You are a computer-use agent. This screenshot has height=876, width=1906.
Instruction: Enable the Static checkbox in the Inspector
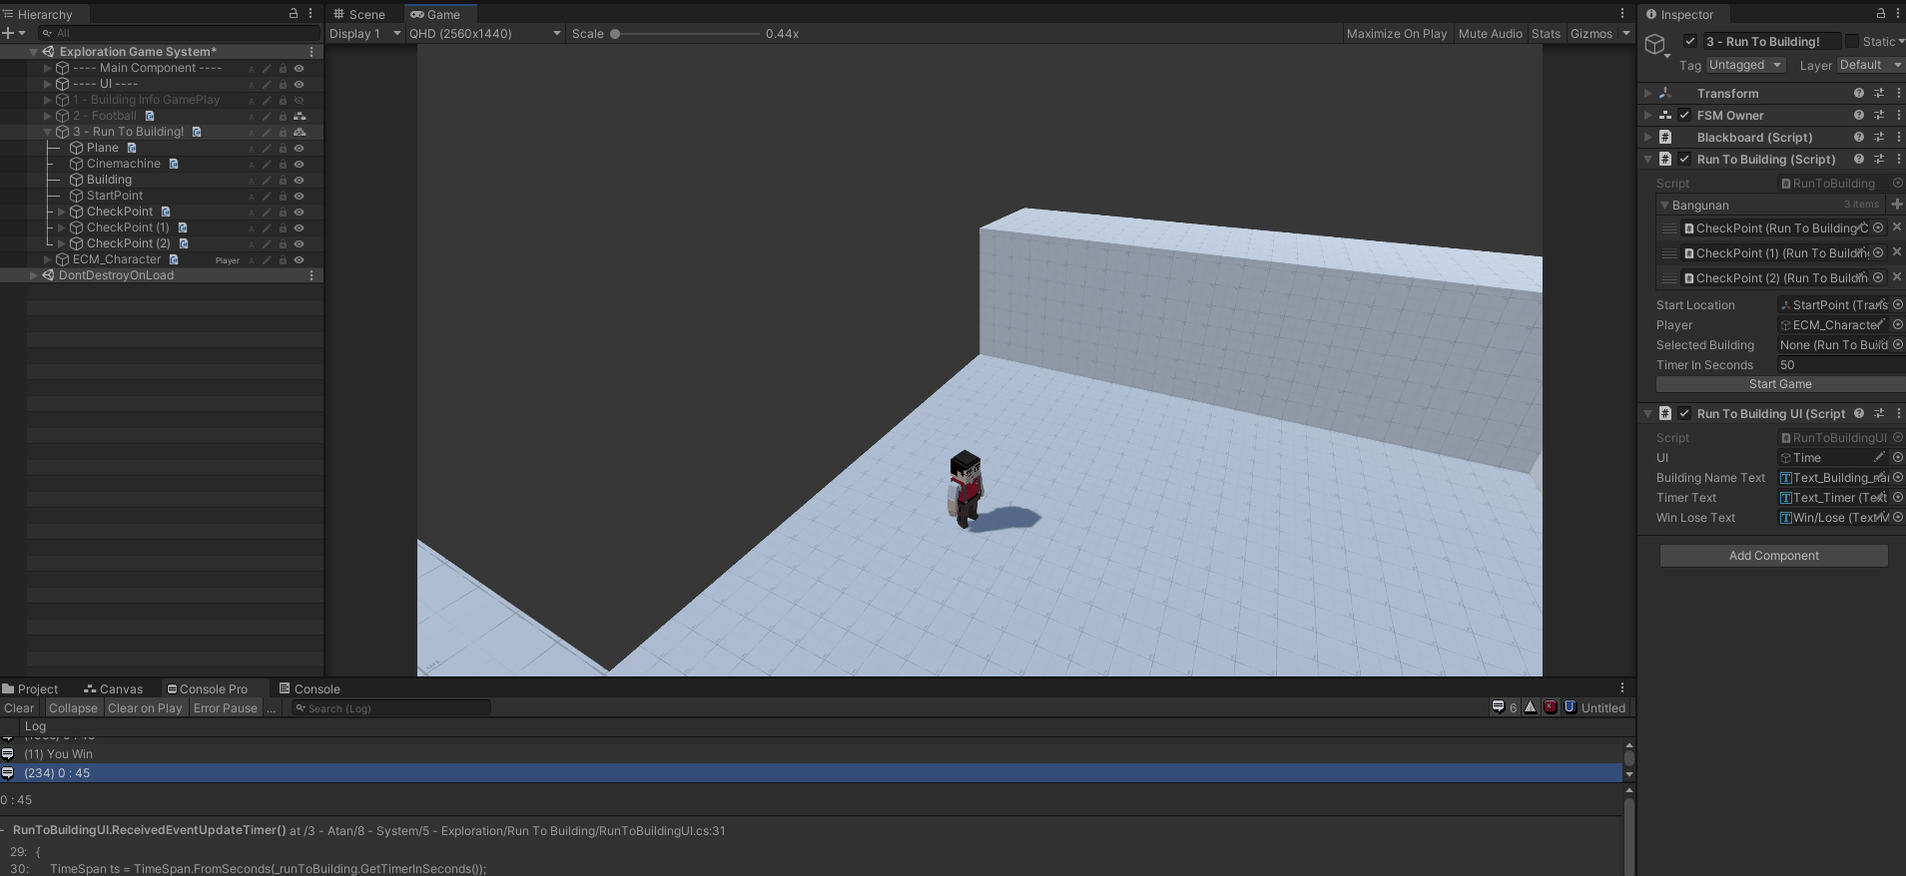coord(1852,42)
